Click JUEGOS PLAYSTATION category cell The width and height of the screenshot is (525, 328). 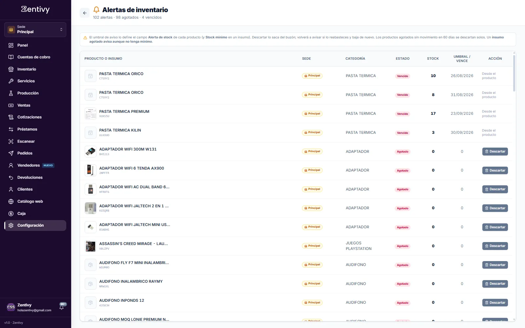(x=359, y=246)
